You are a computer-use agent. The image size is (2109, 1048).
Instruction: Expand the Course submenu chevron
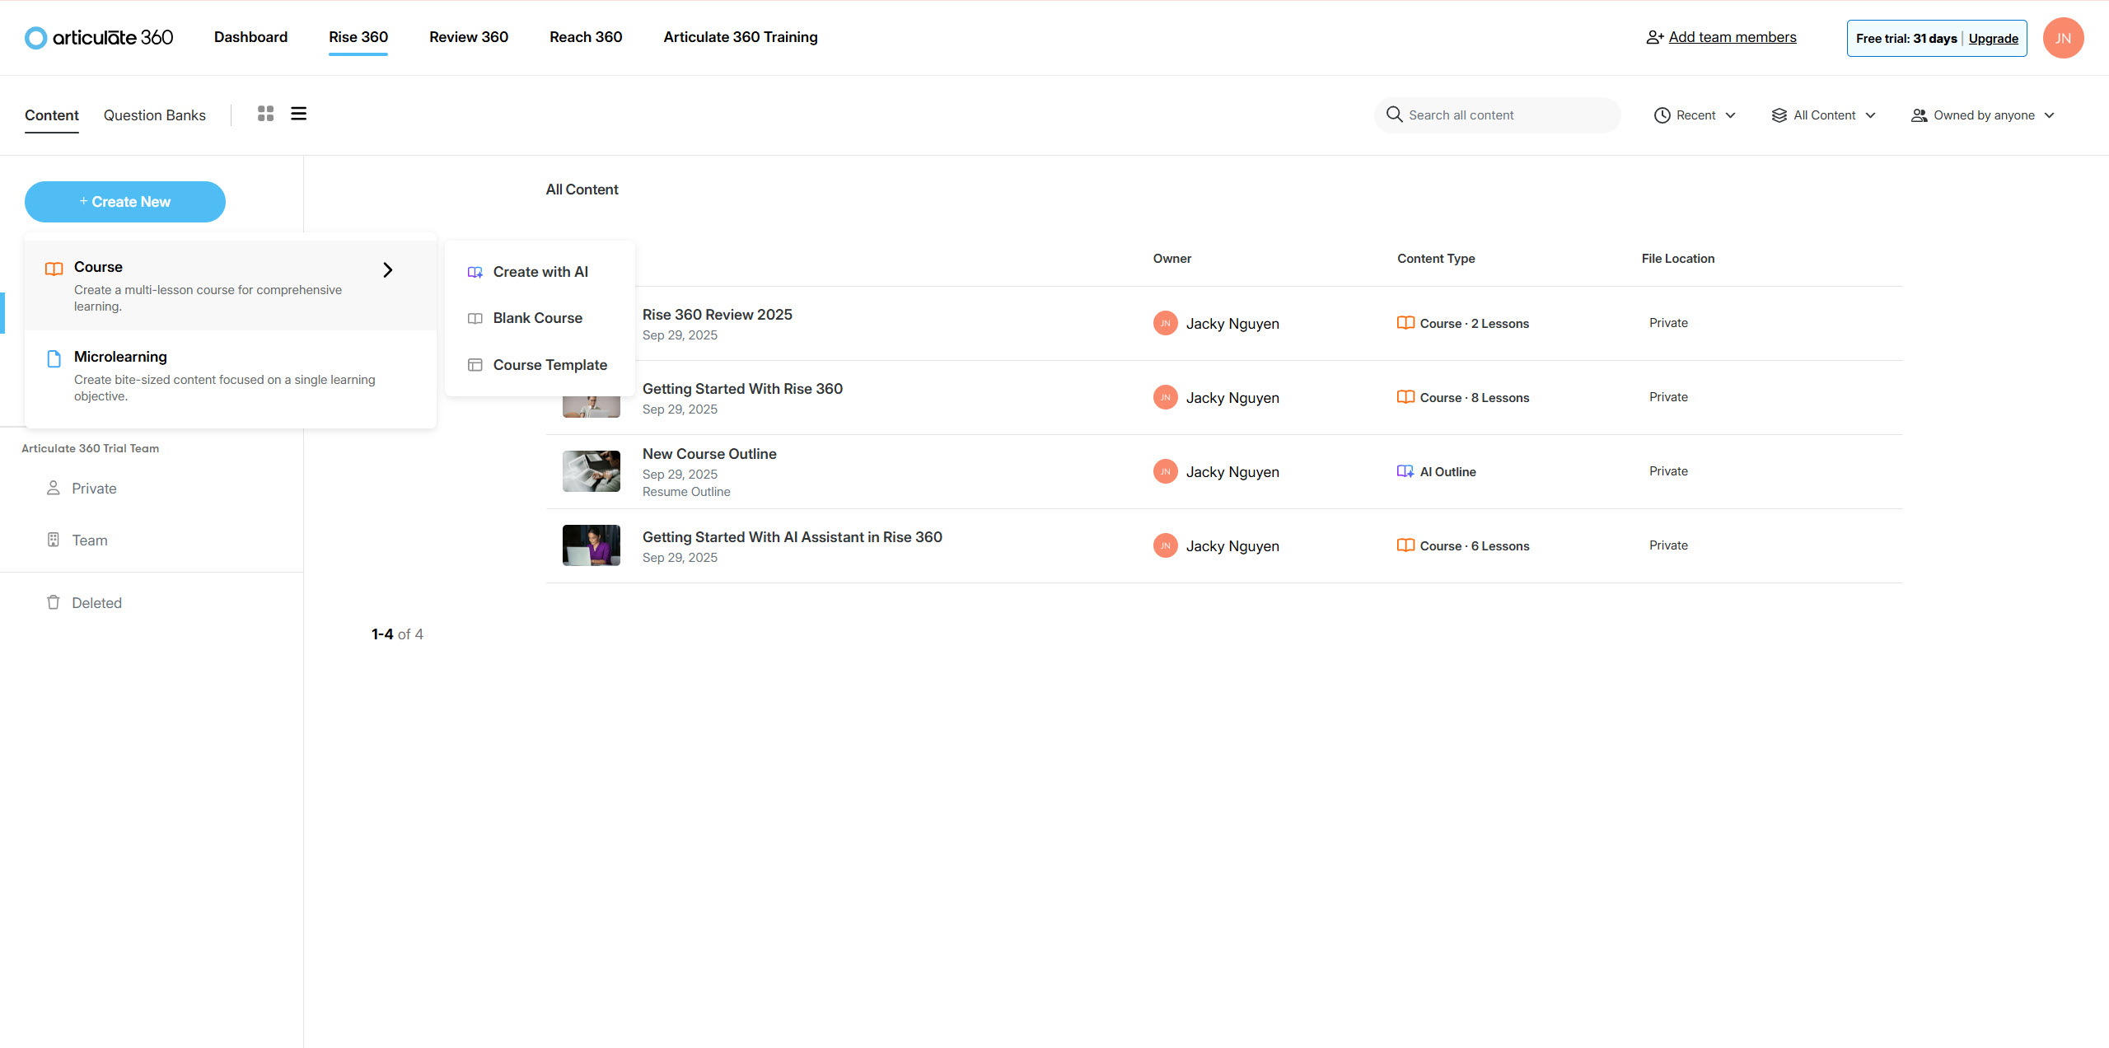pos(387,270)
